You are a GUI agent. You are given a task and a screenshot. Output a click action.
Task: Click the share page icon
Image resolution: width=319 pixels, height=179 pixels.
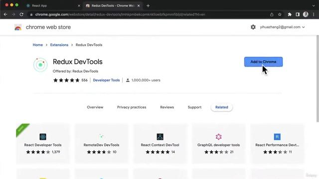(272, 14)
